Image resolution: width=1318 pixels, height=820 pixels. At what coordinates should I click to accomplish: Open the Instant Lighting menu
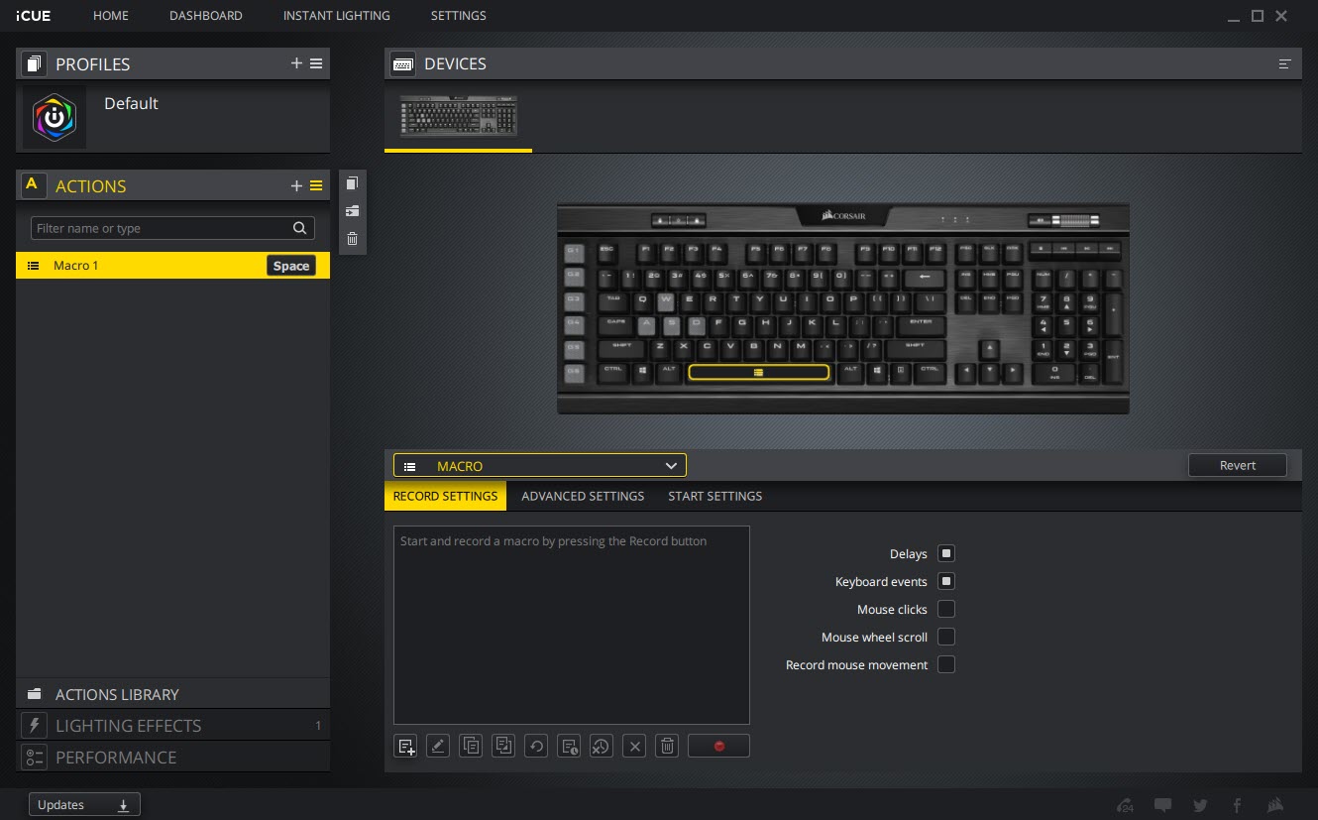337,16
